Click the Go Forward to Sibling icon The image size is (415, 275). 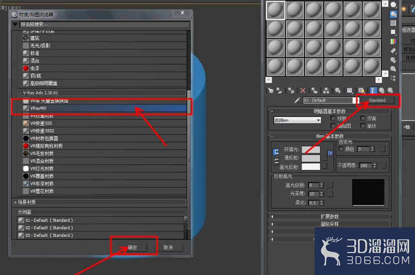tap(390, 90)
